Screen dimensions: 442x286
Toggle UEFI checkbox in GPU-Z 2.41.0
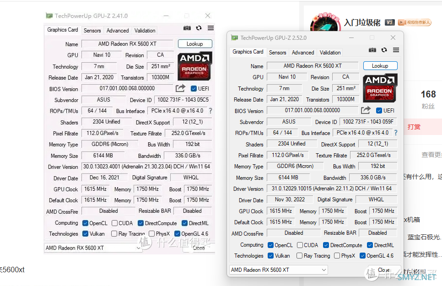194,89
